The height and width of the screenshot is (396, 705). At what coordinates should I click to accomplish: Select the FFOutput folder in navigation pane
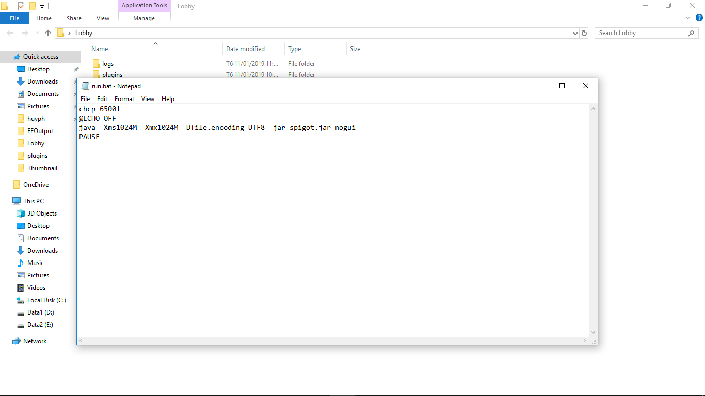coord(40,131)
